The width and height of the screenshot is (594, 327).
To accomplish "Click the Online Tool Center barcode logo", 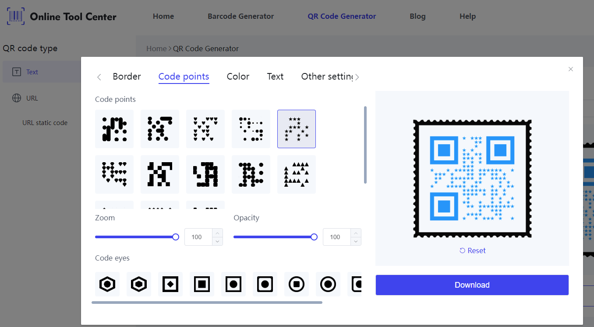I will click(16, 16).
